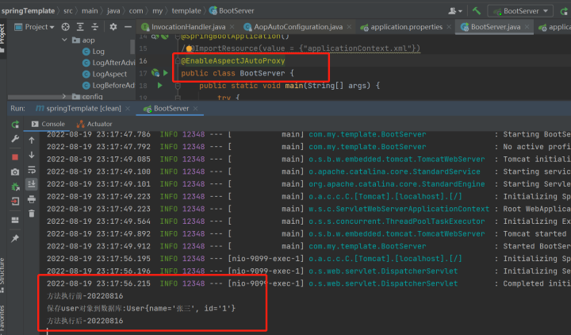This screenshot has width=571, height=335.
Task: Print the console output
Action: point(32,199)
